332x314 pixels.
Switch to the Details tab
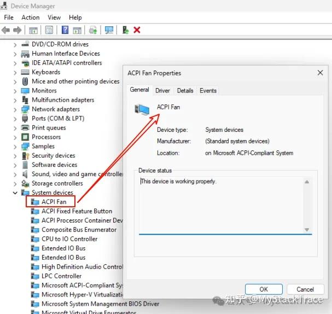pos(185,91)
